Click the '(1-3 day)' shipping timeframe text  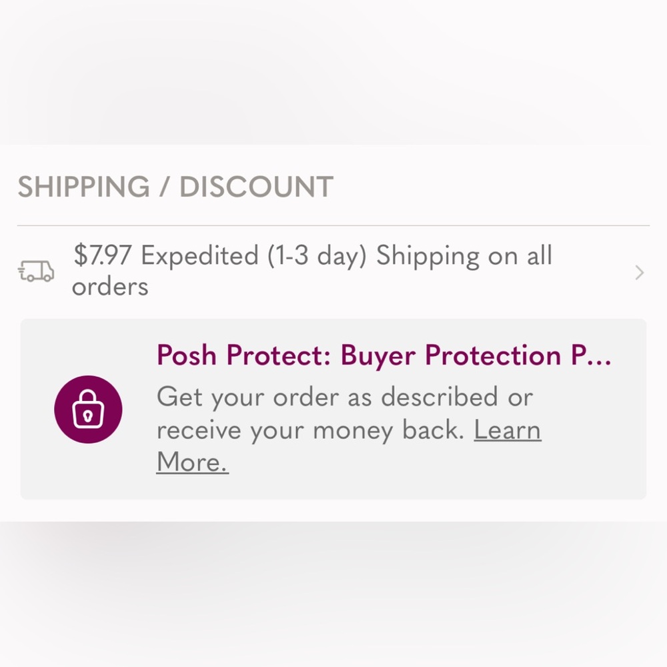pyautogui.click(x=317, y=257)
